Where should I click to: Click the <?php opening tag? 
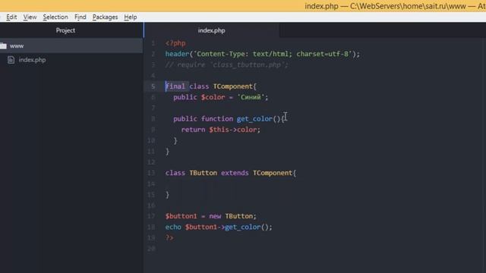[175, 43]
